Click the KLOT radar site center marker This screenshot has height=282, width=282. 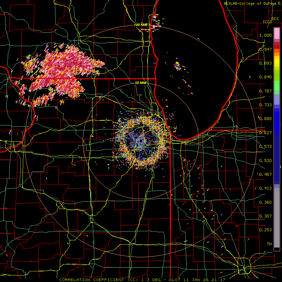(x=141, y=141)
